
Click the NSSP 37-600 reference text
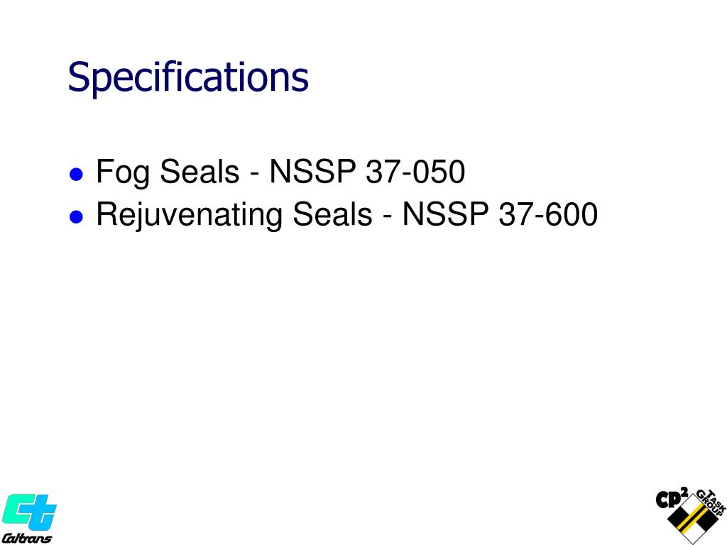pyautogui.click(x=500, y=214)
